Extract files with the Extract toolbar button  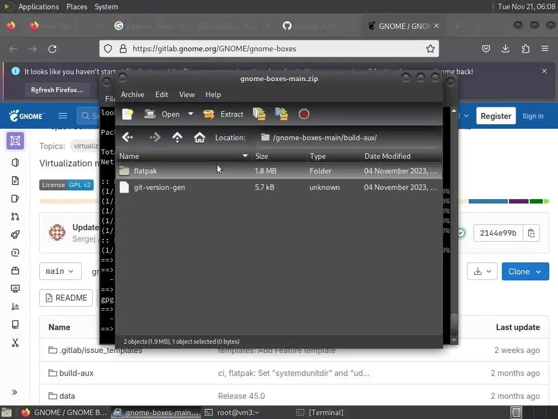tap(223, 114)
